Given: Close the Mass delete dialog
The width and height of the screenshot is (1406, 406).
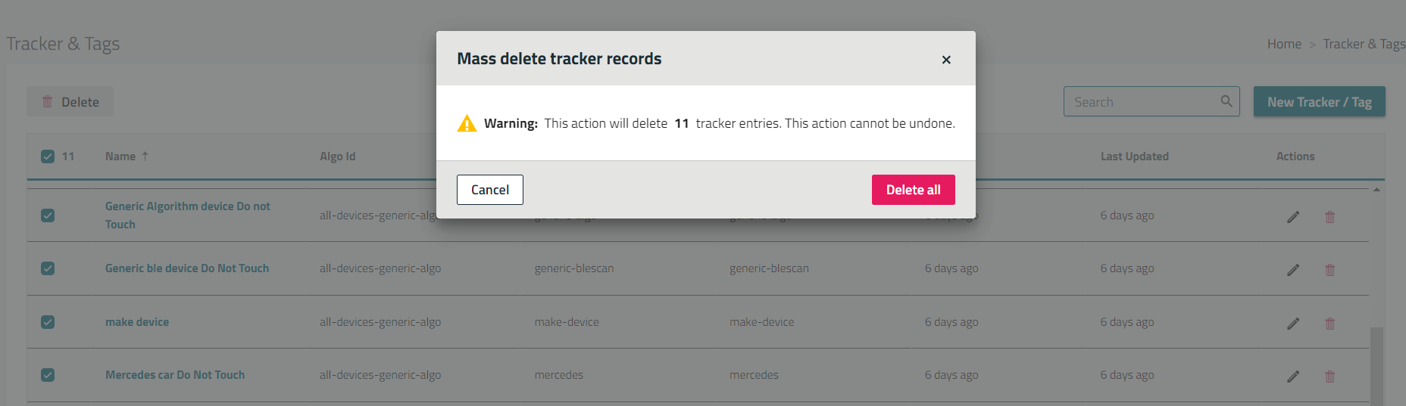Looking at the screenshot, I should click(x=946, y=60).
